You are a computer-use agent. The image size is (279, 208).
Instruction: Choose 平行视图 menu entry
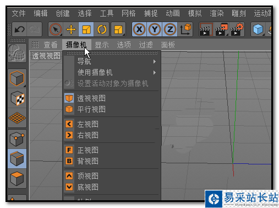(112, 109)
